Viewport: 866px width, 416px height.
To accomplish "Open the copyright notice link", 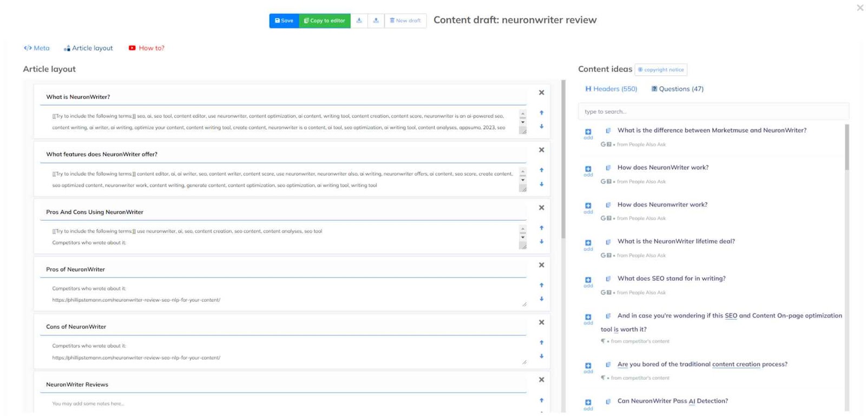I will [x=661, y=70].
